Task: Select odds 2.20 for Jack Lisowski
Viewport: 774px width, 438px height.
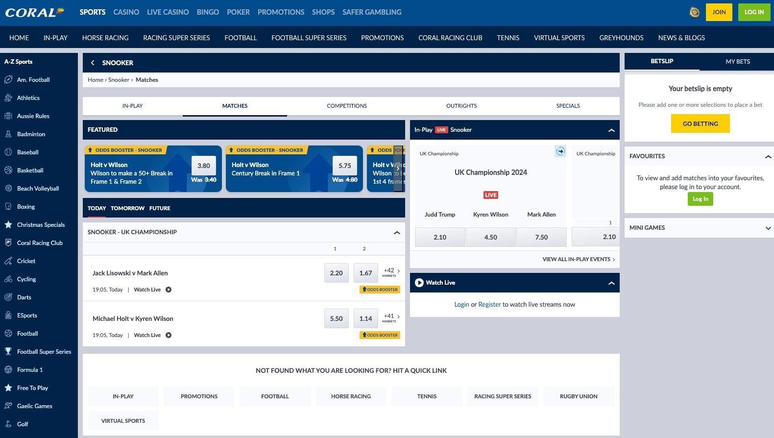Action: (x=336, y=273)
